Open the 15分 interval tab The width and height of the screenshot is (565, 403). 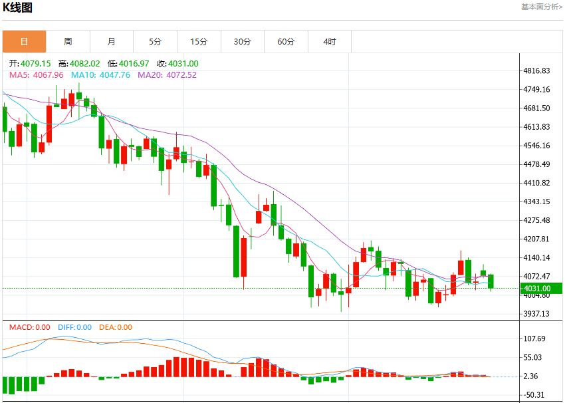(199, 41)
